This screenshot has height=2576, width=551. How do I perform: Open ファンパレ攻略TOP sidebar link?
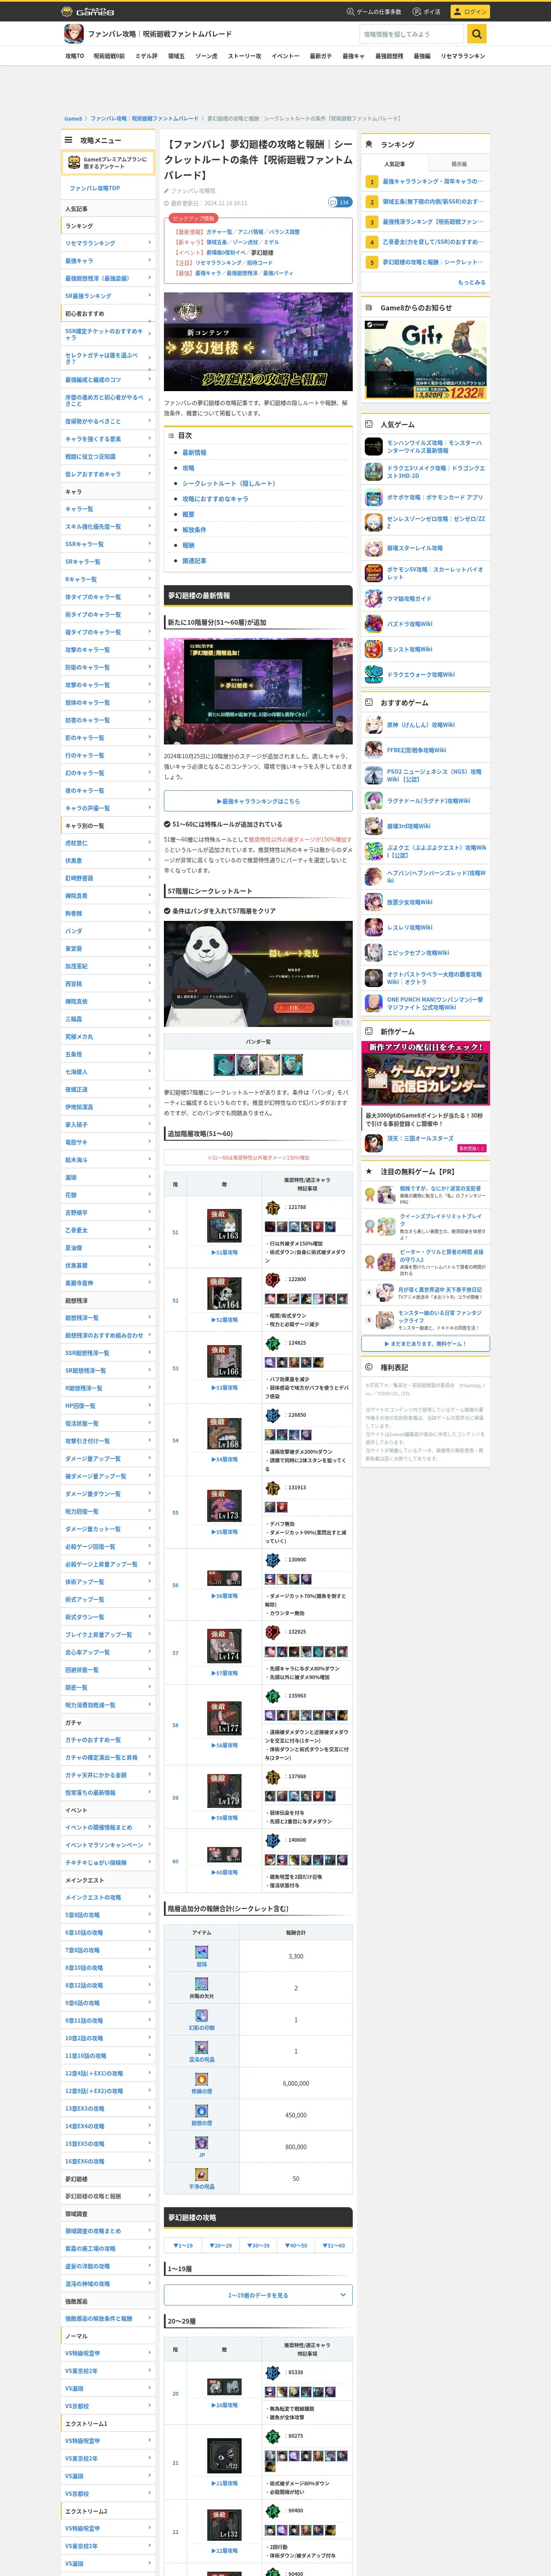click(94, 188)
